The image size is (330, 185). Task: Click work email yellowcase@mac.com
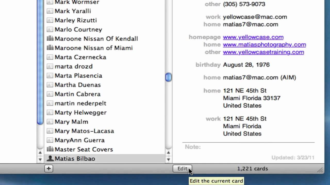pyautogui.click(x=255, y=17)
